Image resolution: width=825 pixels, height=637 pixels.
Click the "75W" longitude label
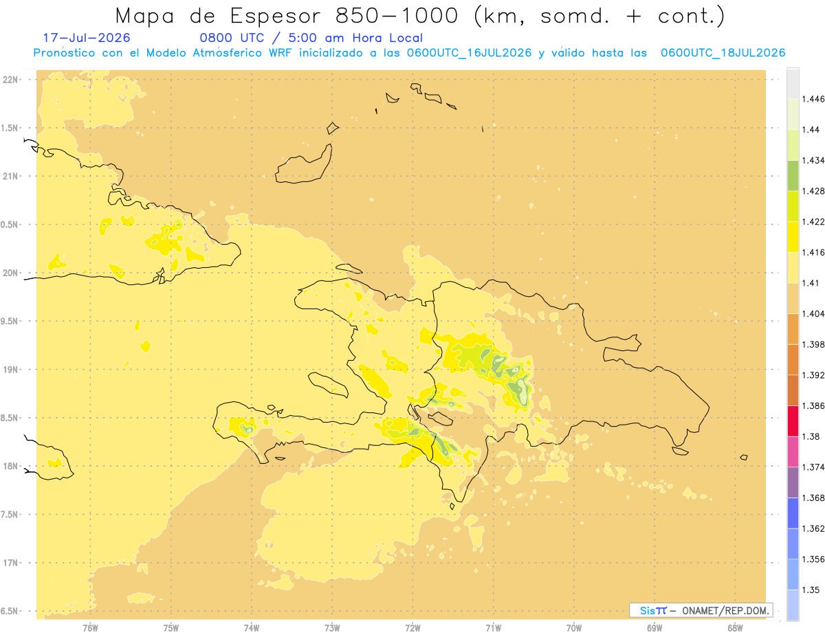171,628
